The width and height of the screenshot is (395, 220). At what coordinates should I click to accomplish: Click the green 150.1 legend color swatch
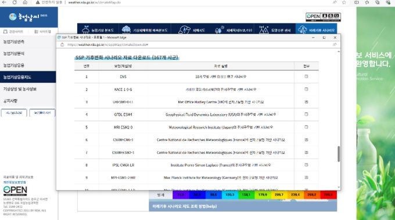click(246, 195)
